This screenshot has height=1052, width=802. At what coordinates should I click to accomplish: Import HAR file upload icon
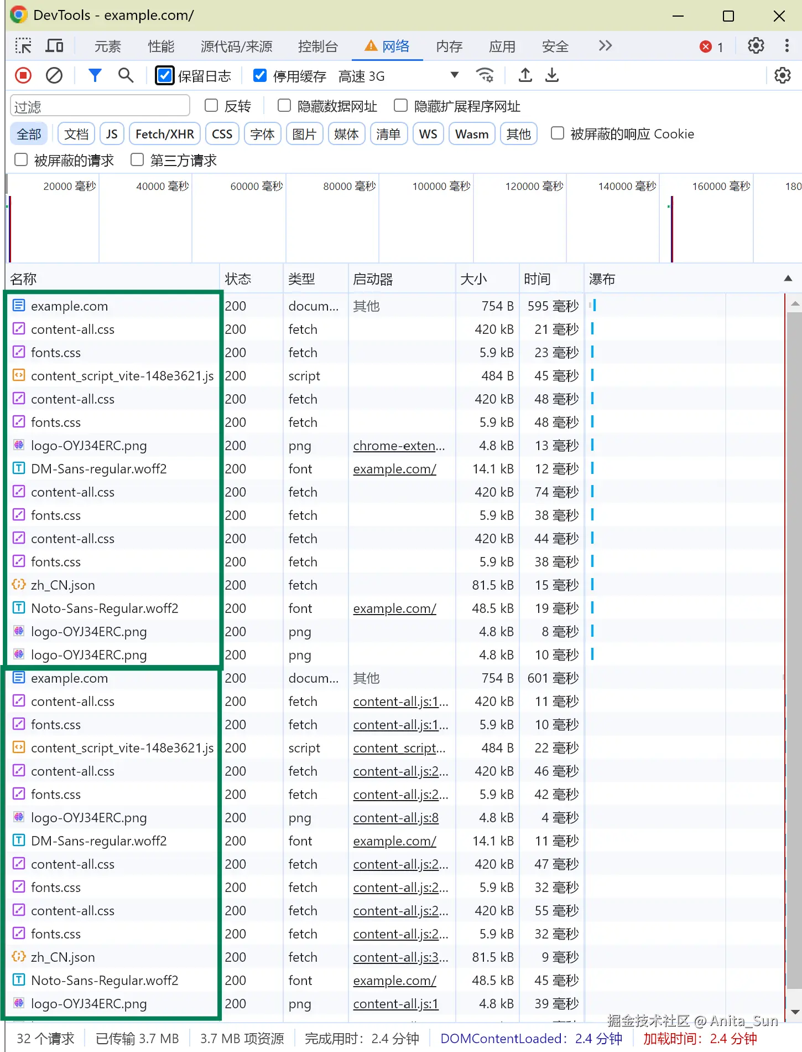pyautogui.click(x=525, y=75)
